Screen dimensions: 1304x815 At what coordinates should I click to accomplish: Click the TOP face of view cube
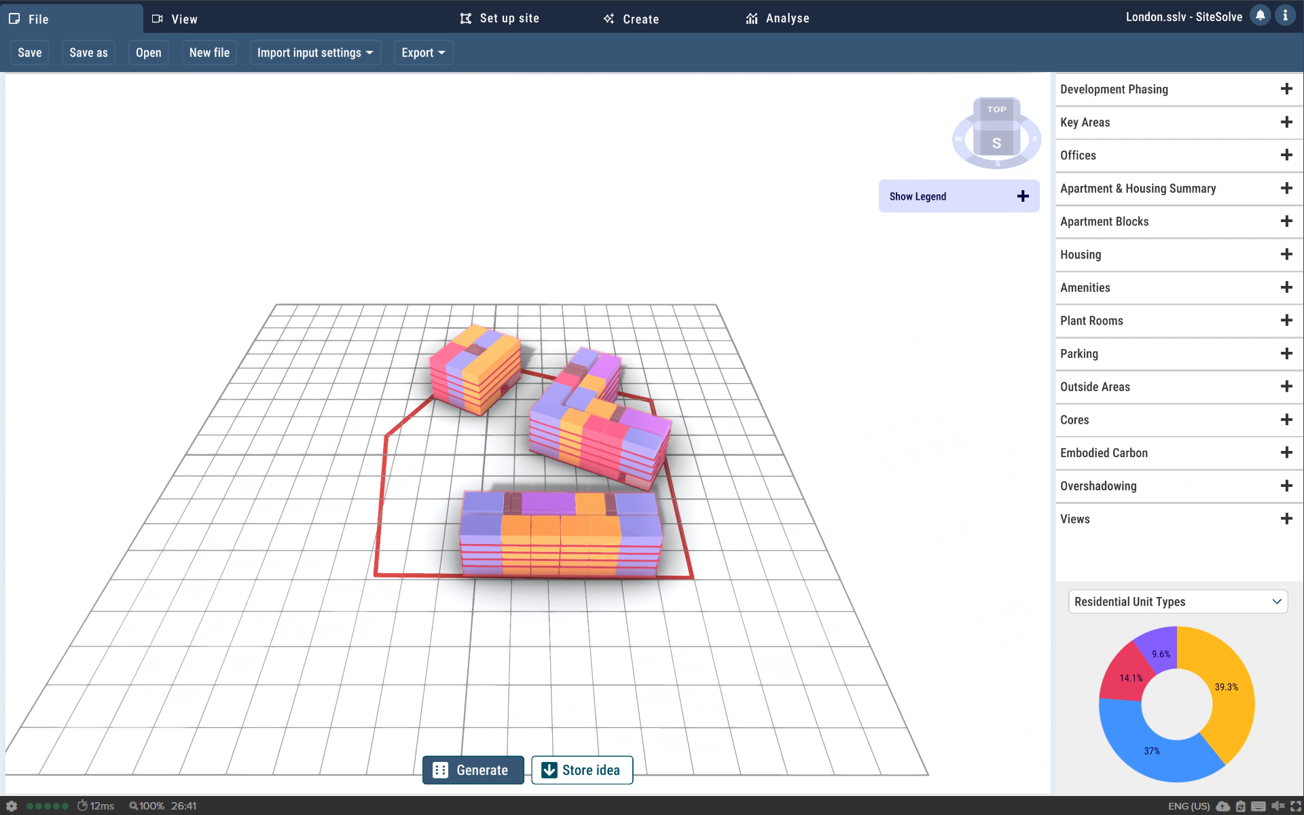(996, 109)
